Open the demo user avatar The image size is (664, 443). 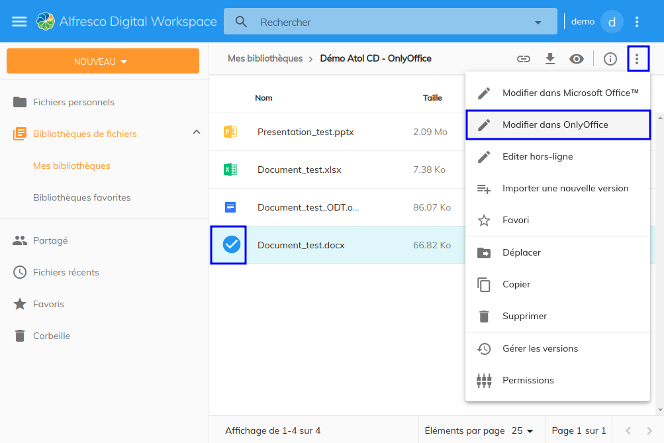pyautogui.click(x=612, y=22)
